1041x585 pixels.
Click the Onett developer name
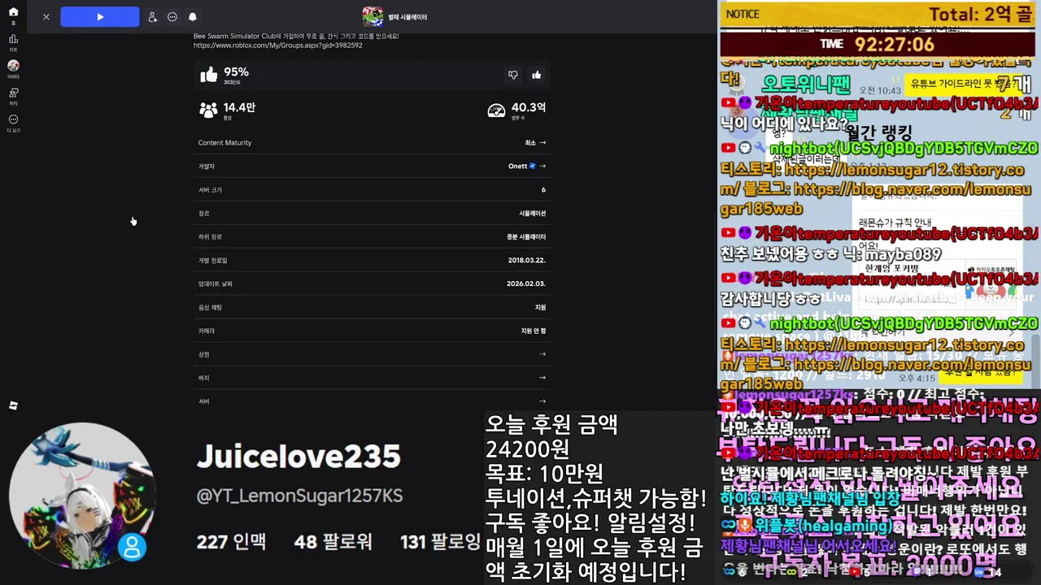517,167
